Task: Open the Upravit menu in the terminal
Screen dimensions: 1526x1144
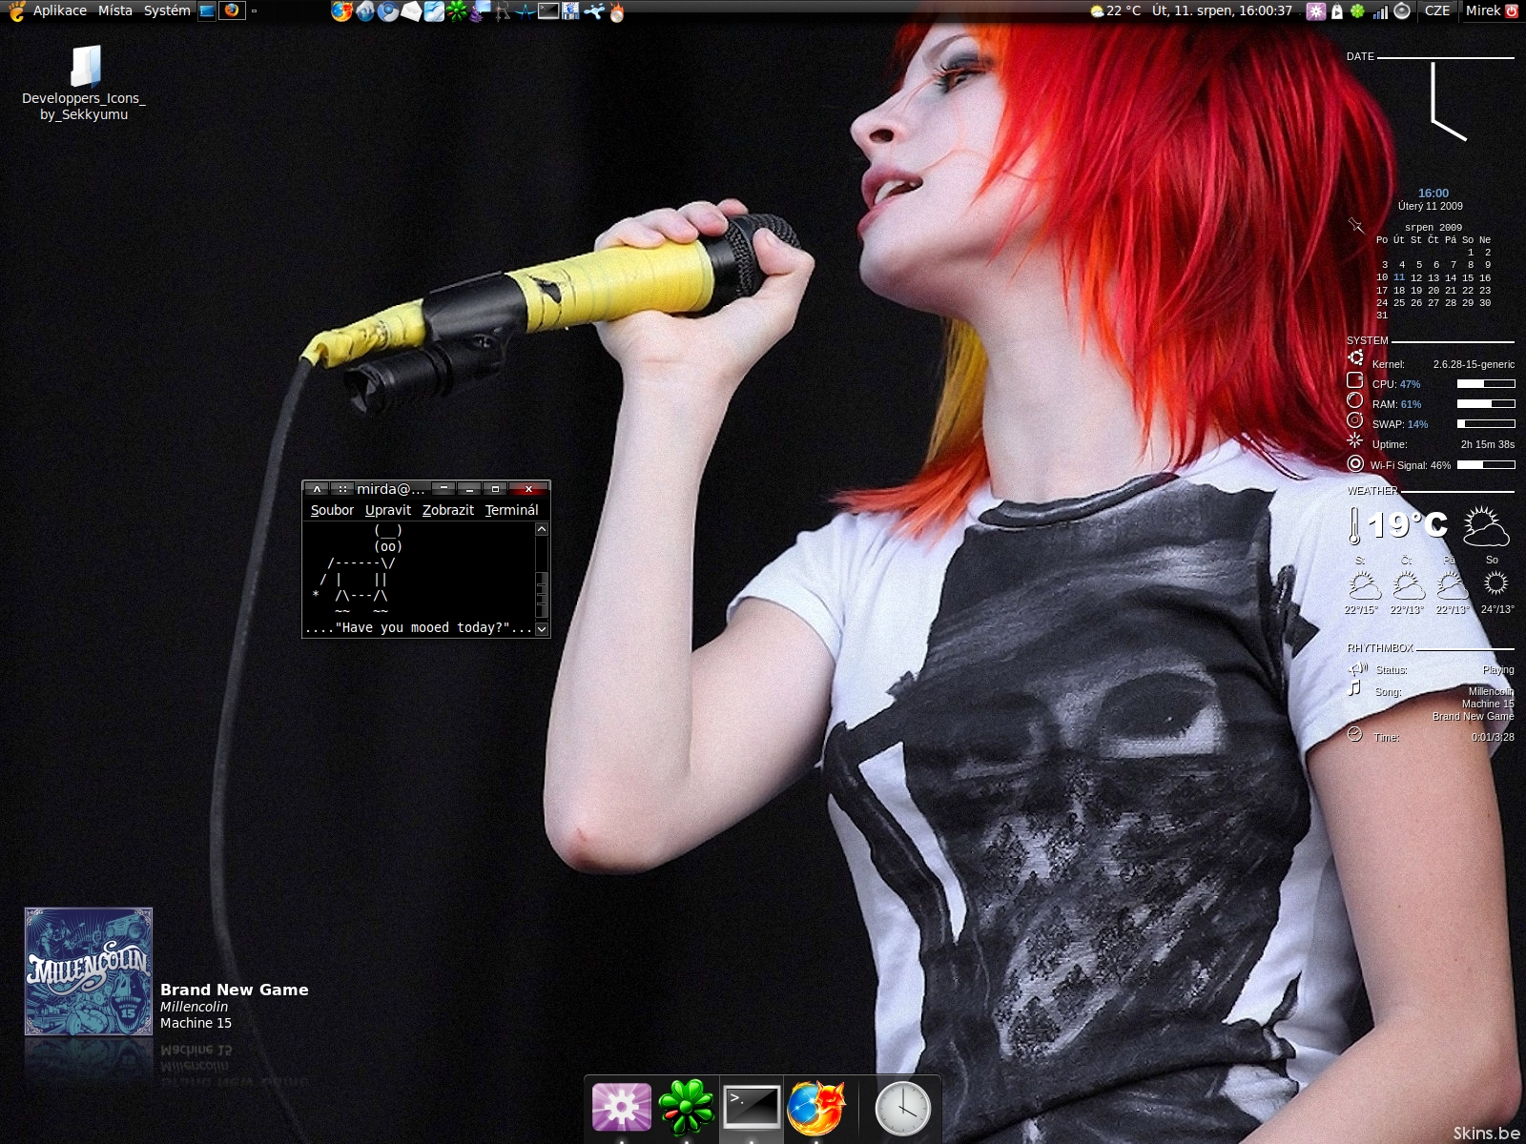Action: pos(388,510)
